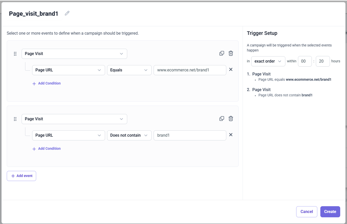This screenshot has width=347, height=224.
Task: Delete the second Page Visit event
Action: [231, 119]
